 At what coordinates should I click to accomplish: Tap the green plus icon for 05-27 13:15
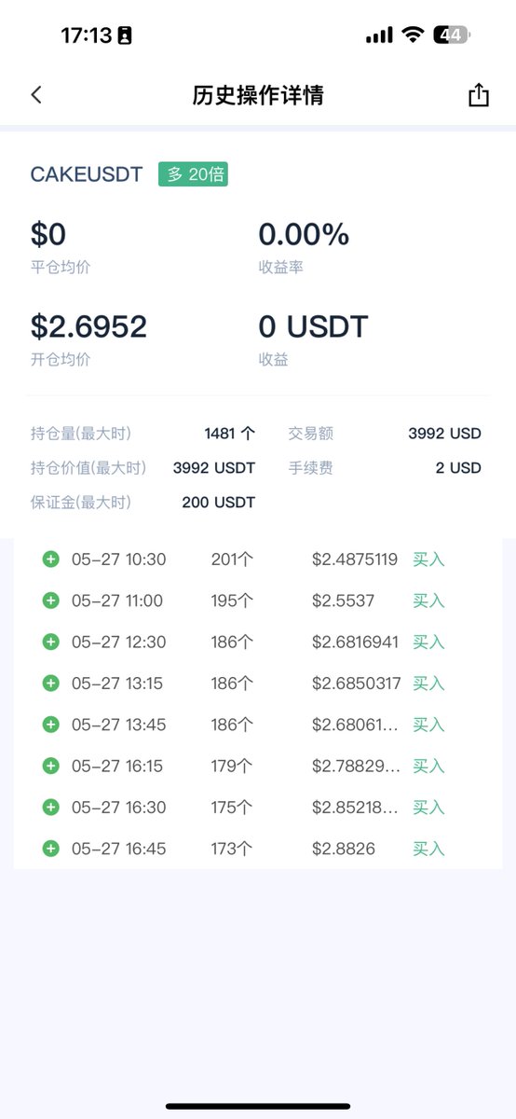coord(51,684)
